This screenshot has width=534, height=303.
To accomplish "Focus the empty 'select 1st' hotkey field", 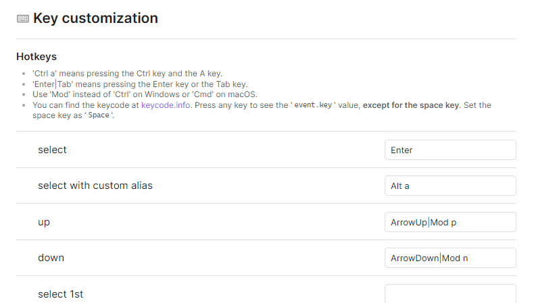I will pos(450,294).
